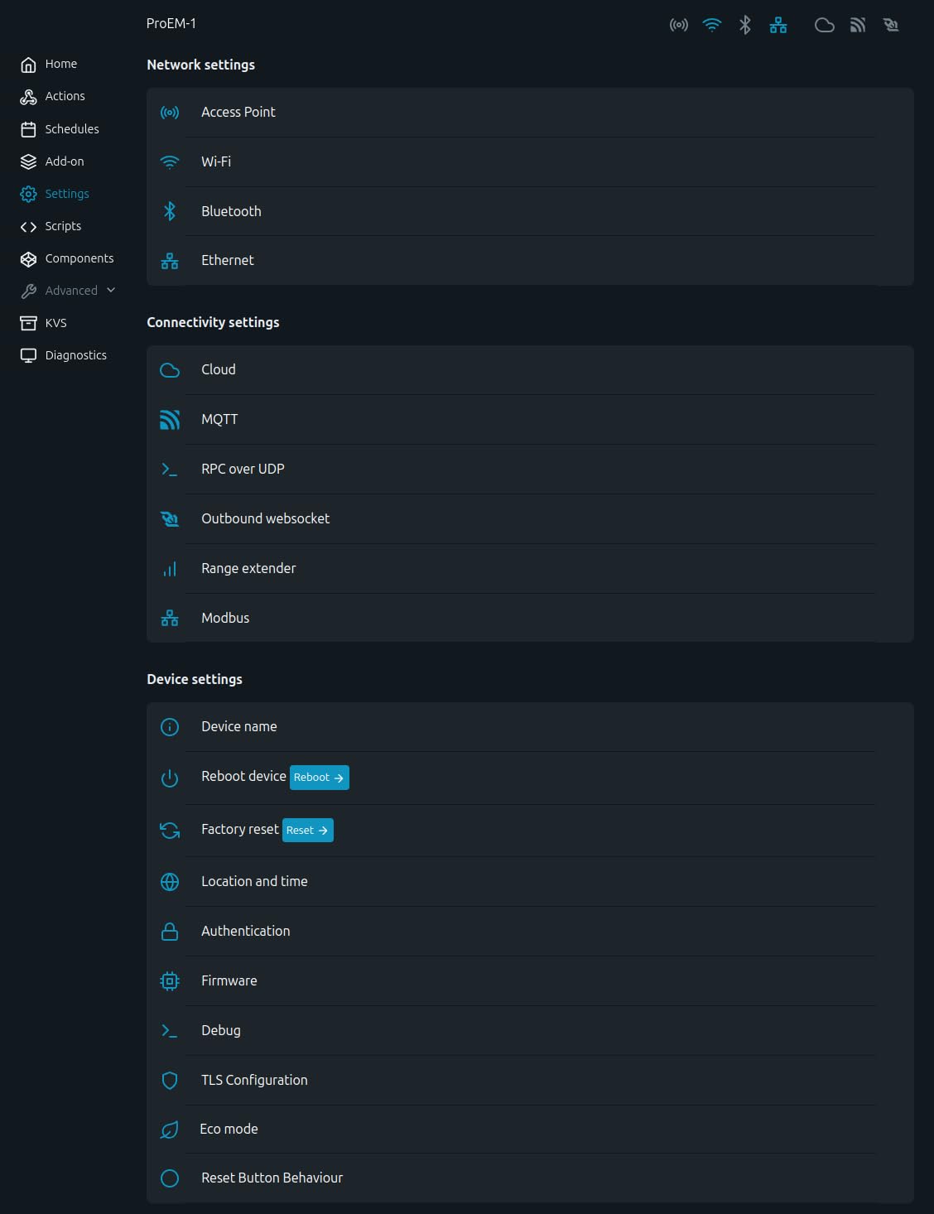This screenshot has height=1214, width=934.
Task: Select Schedules in the navigation sidebar
Action: (x=27, y=129)
